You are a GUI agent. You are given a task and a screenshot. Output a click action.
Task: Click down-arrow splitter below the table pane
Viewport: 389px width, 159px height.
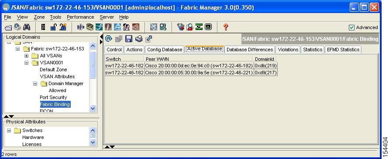112,147
